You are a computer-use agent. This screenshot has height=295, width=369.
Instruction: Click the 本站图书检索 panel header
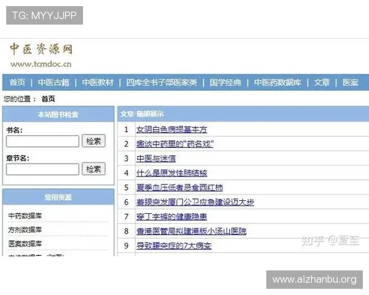pyautogui.click(x=58, y=114)
